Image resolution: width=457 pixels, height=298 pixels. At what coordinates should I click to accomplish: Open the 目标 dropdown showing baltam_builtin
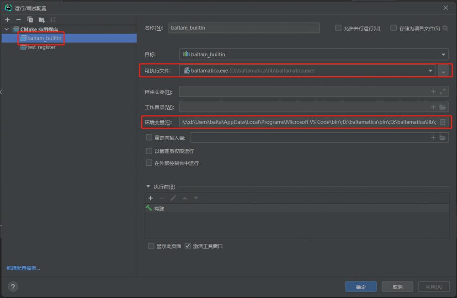pos(314,54)
